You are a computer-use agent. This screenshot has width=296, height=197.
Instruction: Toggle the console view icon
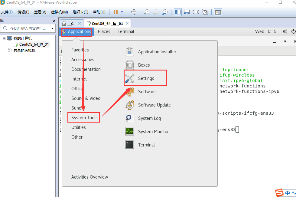(218, 12)
